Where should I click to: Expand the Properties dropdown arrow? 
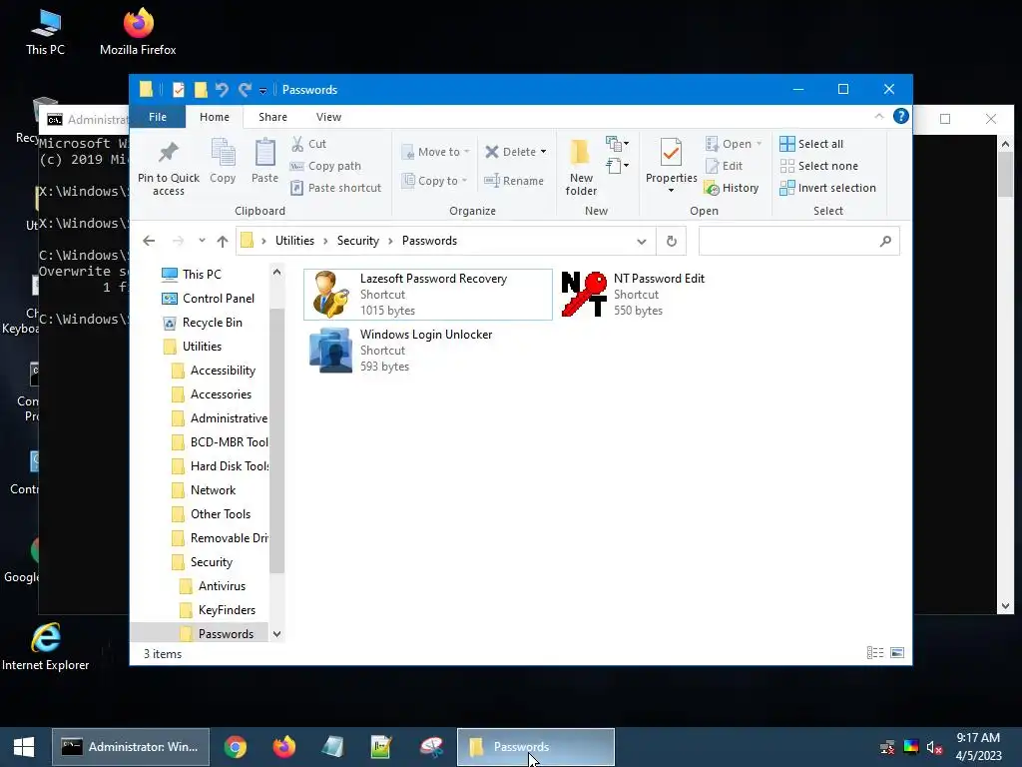671,191
